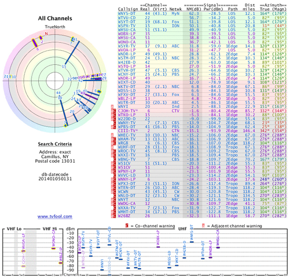Click the Callsign column header

coord(128,9)
